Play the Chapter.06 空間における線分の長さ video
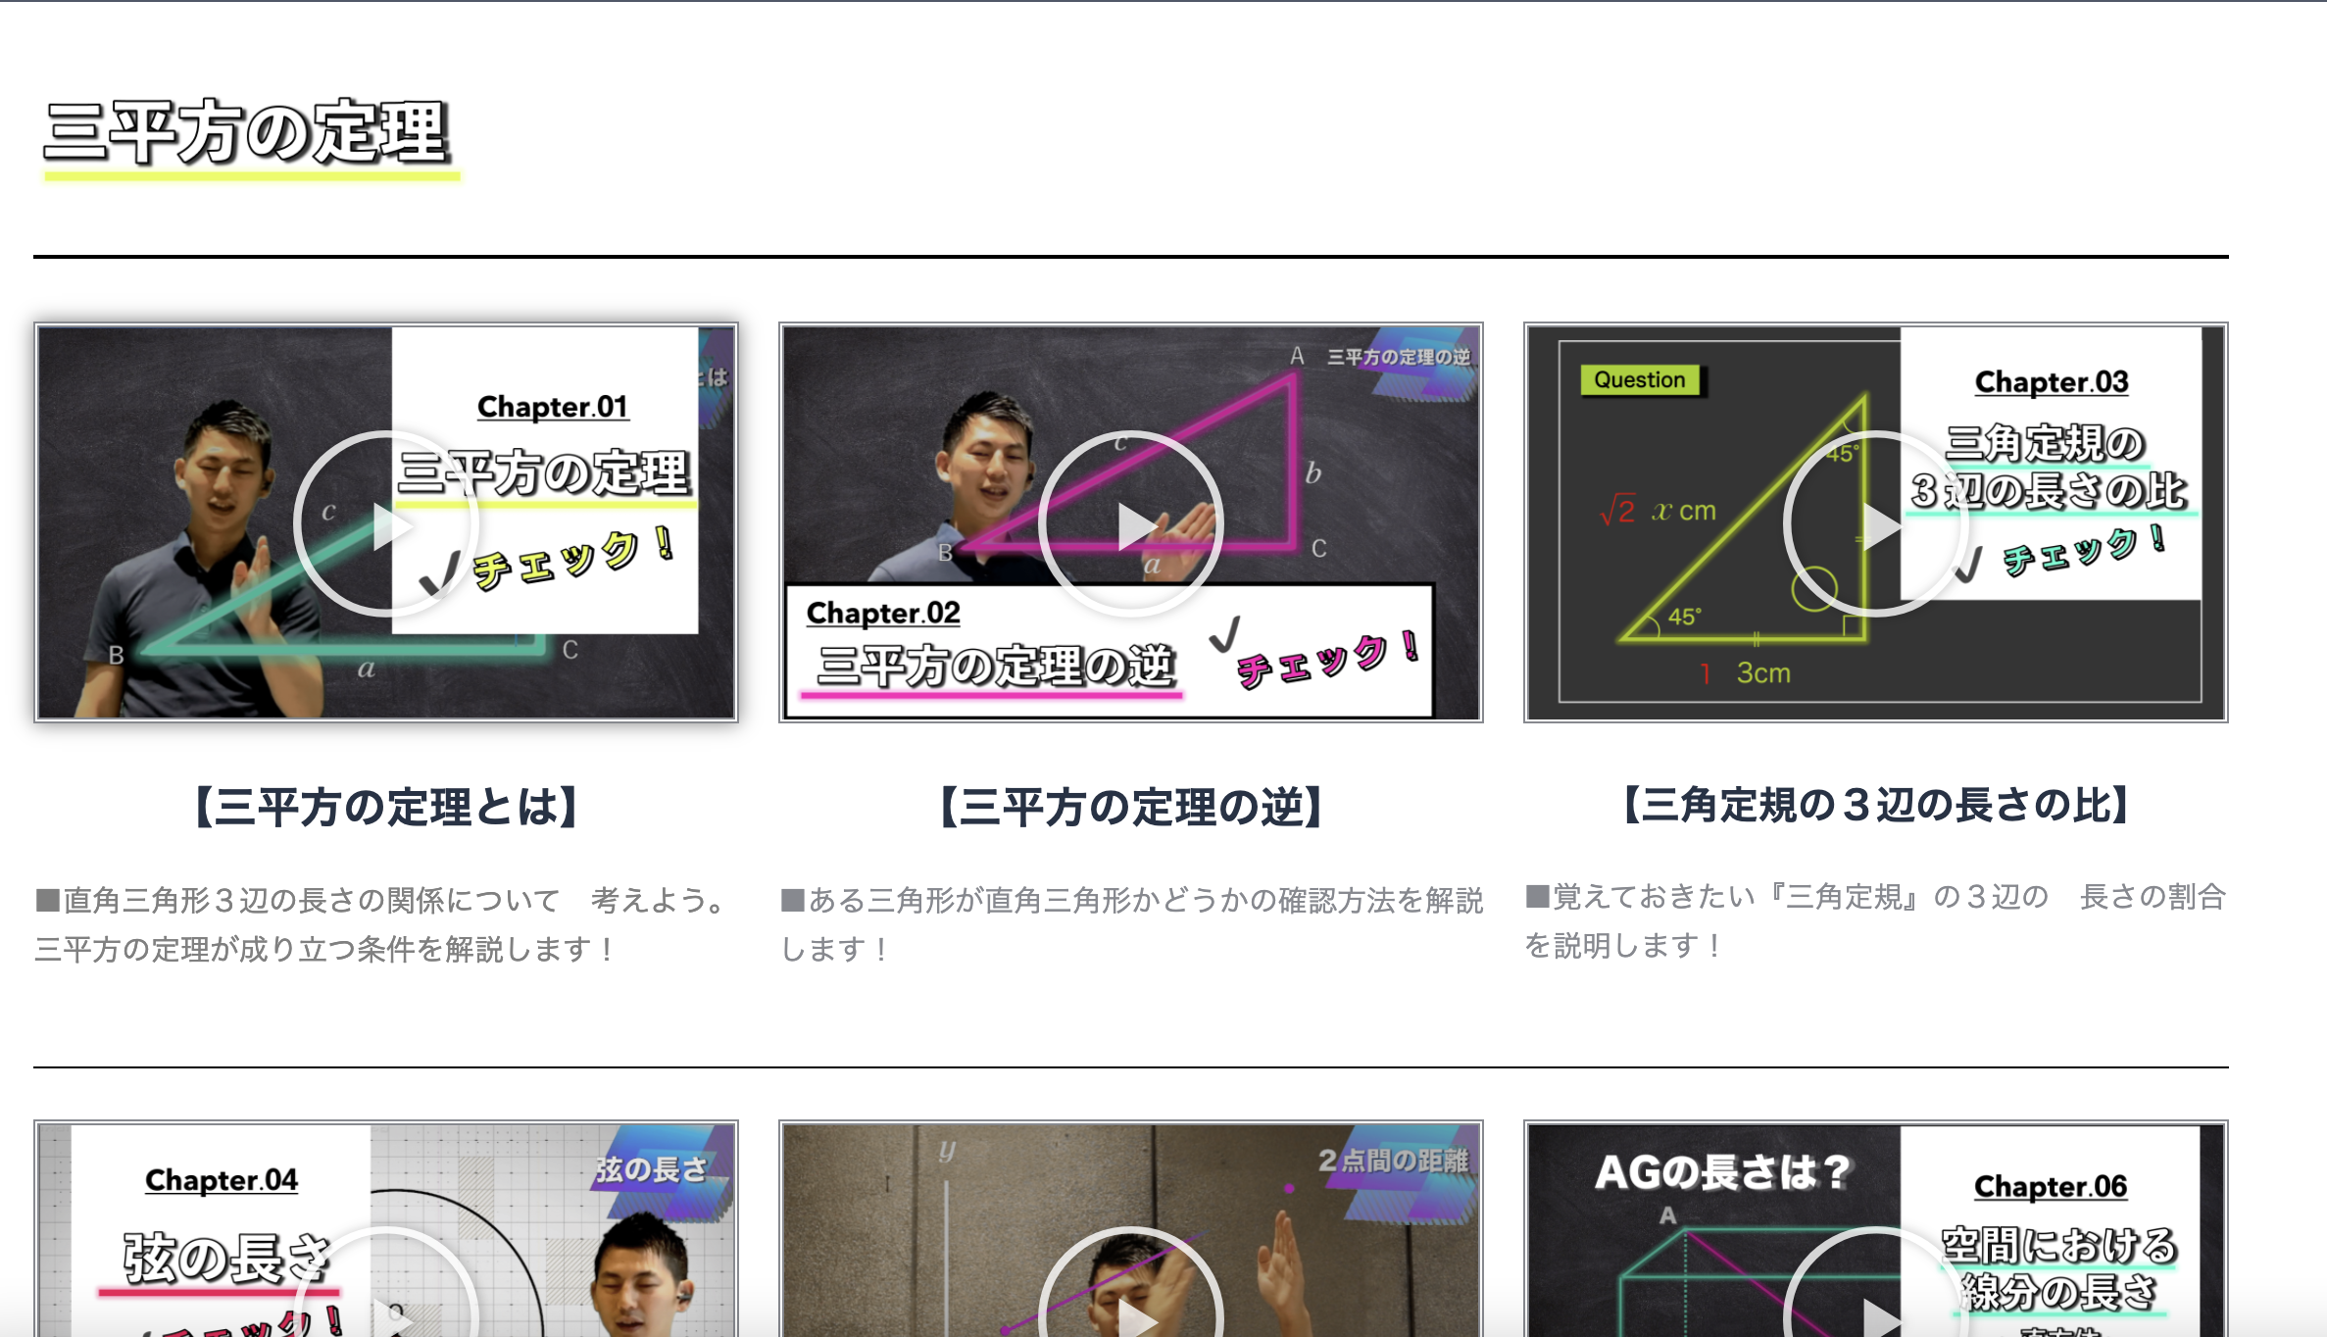The image size is (2327, 1337). (1876, 1282)
